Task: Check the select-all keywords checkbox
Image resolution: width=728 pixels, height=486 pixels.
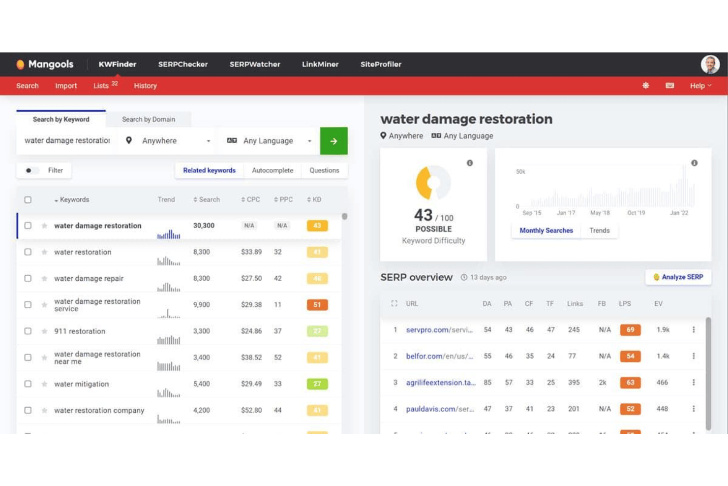Action: [28, 200]
